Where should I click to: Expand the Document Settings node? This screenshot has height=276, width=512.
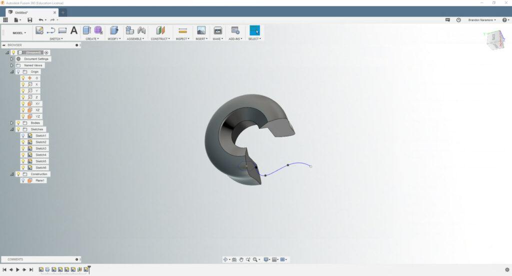(12, 59)
